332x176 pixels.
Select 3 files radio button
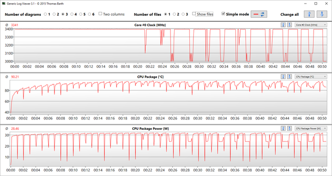[x=183, y=14]
